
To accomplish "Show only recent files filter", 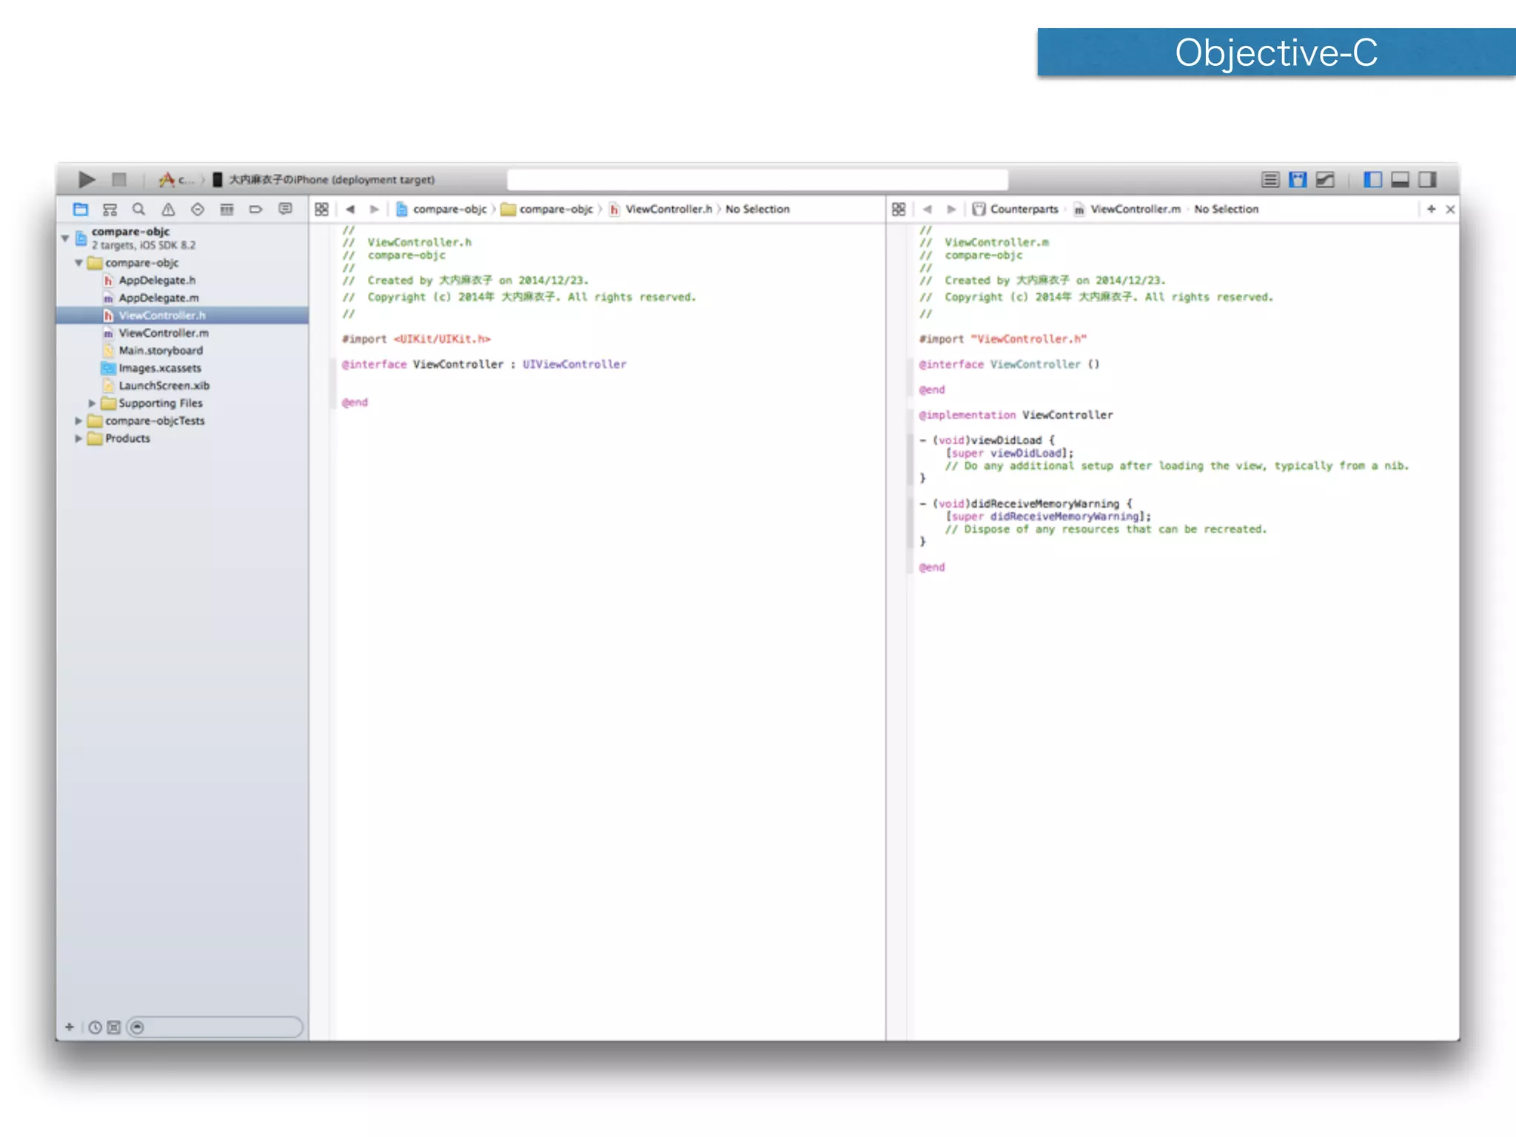I will click(95, 1027).
